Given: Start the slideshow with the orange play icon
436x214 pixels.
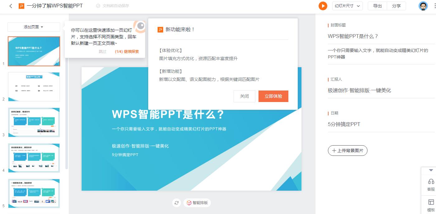Looking at the screenshot, I should (x=323, y=6).
